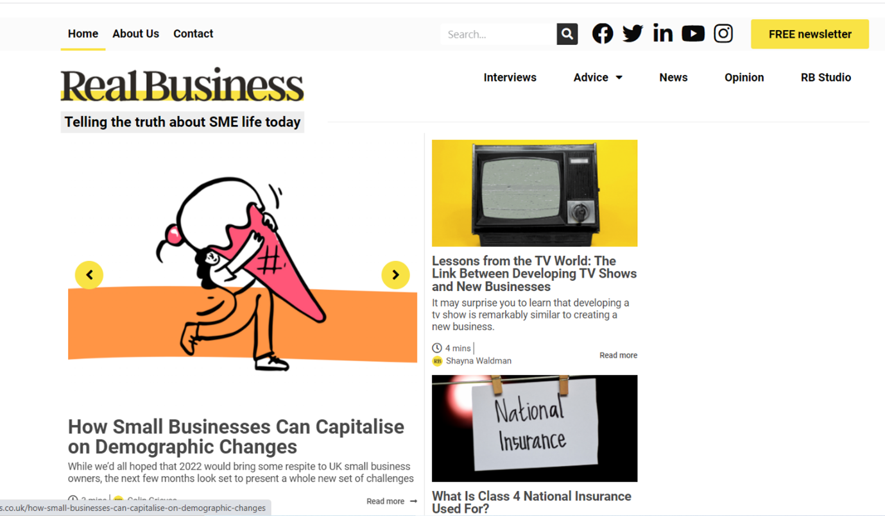Viewport: 885px width, 516px height.
Task: Open the Interviews section
Action: 510,78
